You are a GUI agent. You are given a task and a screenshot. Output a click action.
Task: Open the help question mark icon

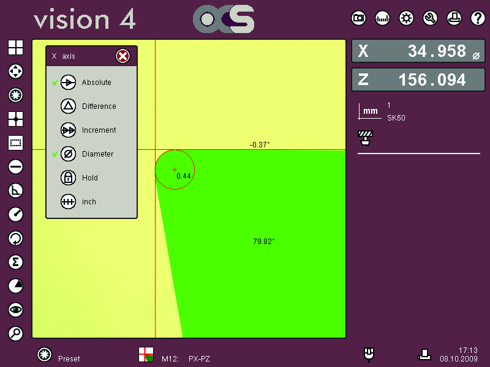tap(478, 18)
